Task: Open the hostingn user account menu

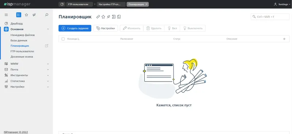Action: [282, 4]
